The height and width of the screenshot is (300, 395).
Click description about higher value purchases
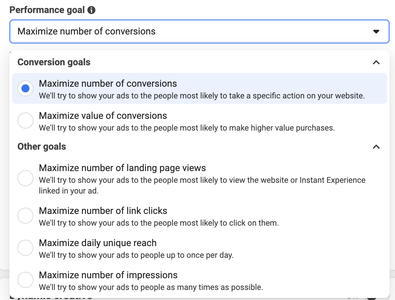point(187,128)
